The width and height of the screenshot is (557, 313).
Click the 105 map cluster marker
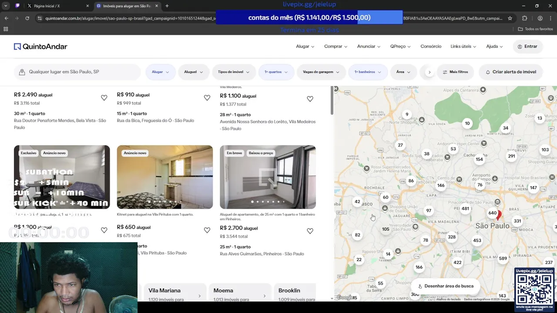coord(386,229)
